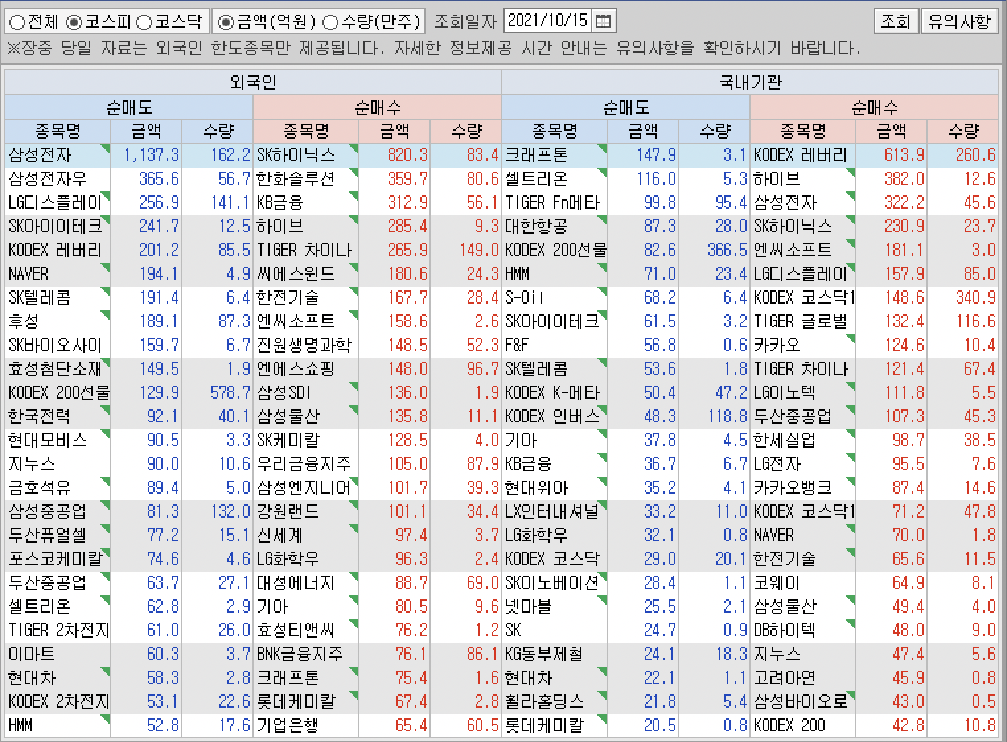Viewport: 1007px width, 742px height.
Task: Click 고려아연 stock name
Action: [785, 678]
